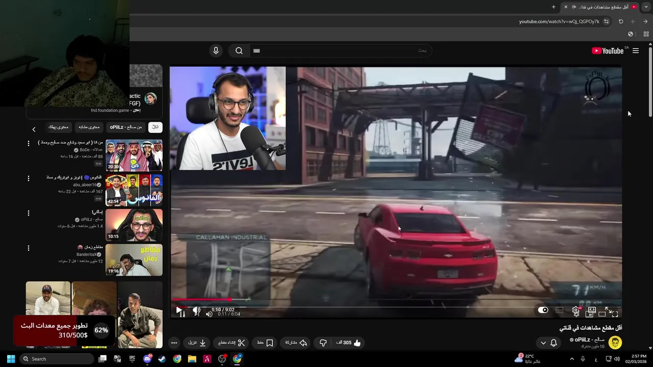This screenshot has height=367, width=653.
Task: Open the Windows Start menu
Action: (x=11, y=359)
